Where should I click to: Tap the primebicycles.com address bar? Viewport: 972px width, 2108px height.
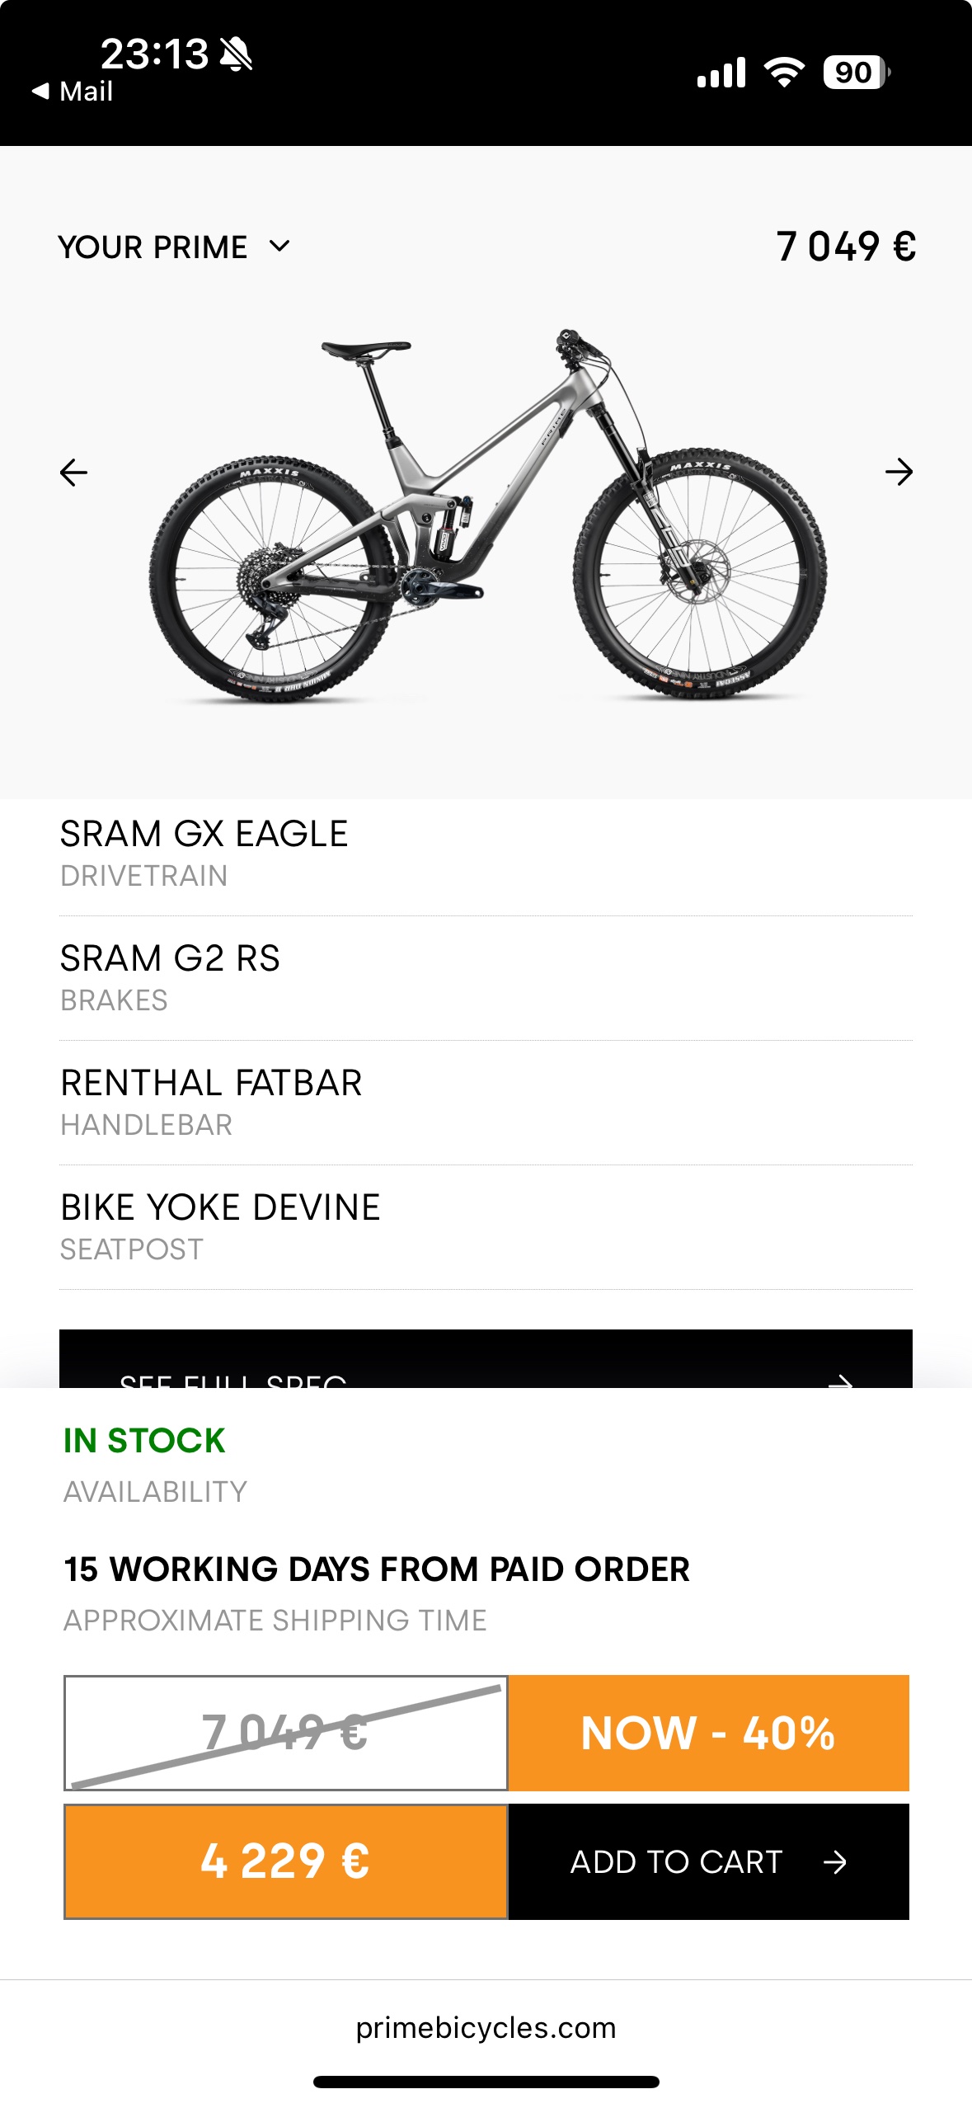click(486, 2027)
